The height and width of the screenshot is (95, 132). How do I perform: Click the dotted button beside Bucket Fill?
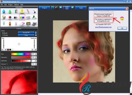36,33
